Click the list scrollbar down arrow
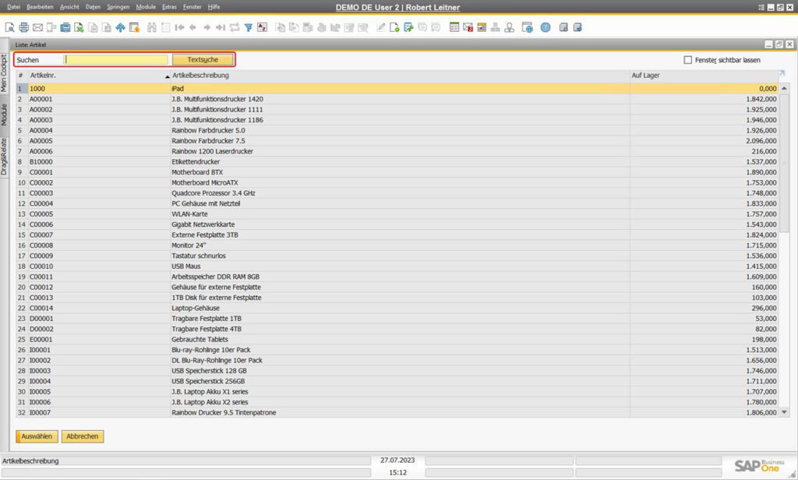The width and height of the screenshot is (798, 480). (784, 412)
